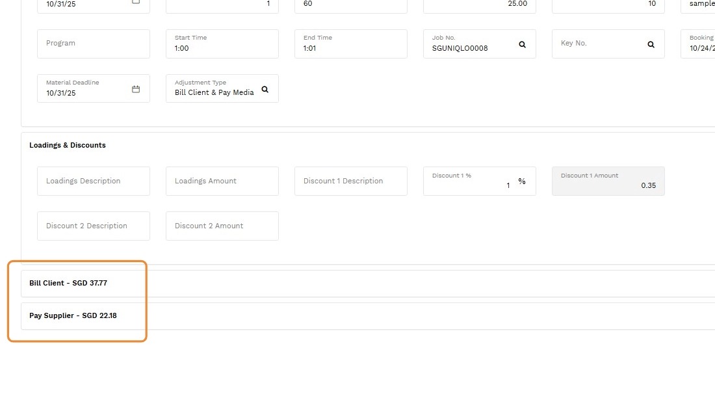Click the Discount 2 Amount field
Screen dimensions: 715x400
[x=222, y=226]
